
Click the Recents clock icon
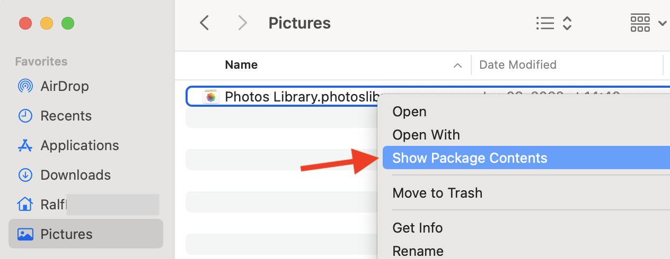coord(25,115)
